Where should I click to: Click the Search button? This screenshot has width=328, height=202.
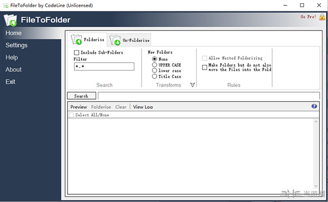(81, 96)
